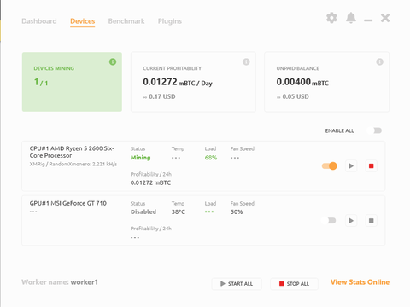Stop mining on the Ryzen CPU
This screenshot has width=410, height=307.
coord(371,165)
